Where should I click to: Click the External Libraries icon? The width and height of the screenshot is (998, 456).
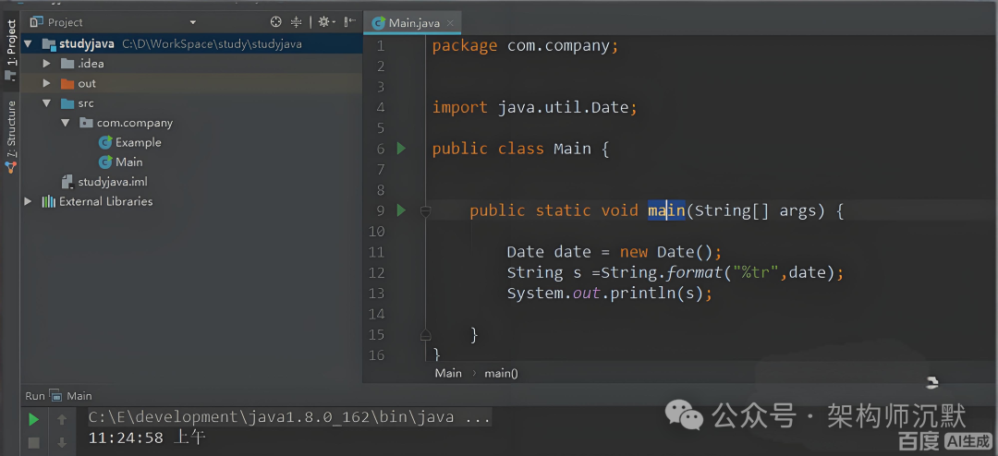pos(48,201)
